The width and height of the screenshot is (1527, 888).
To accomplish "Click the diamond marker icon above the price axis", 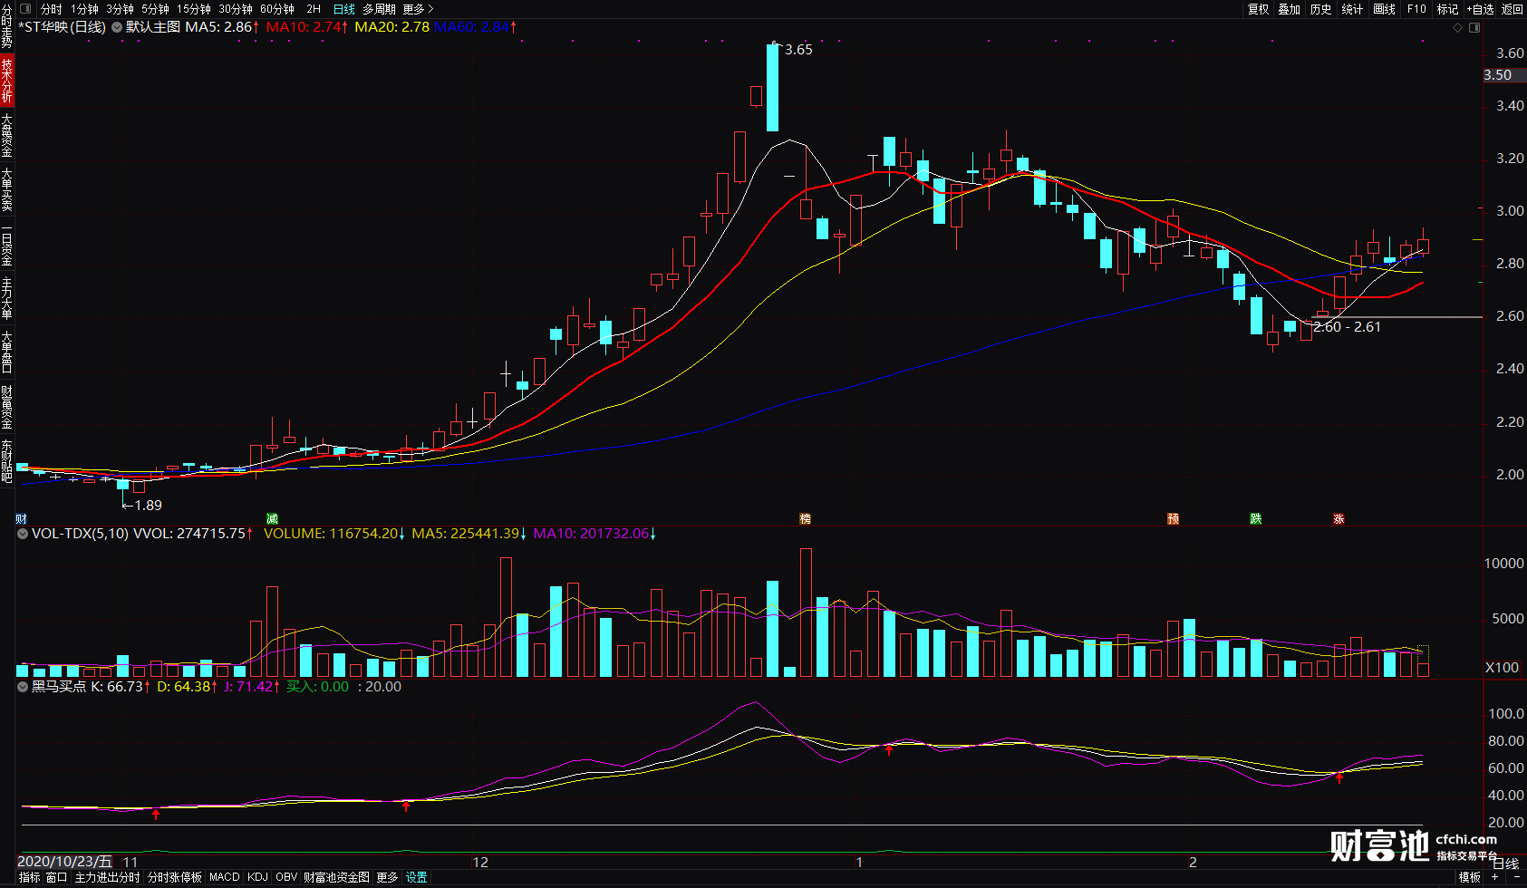I will point(1458,27).
